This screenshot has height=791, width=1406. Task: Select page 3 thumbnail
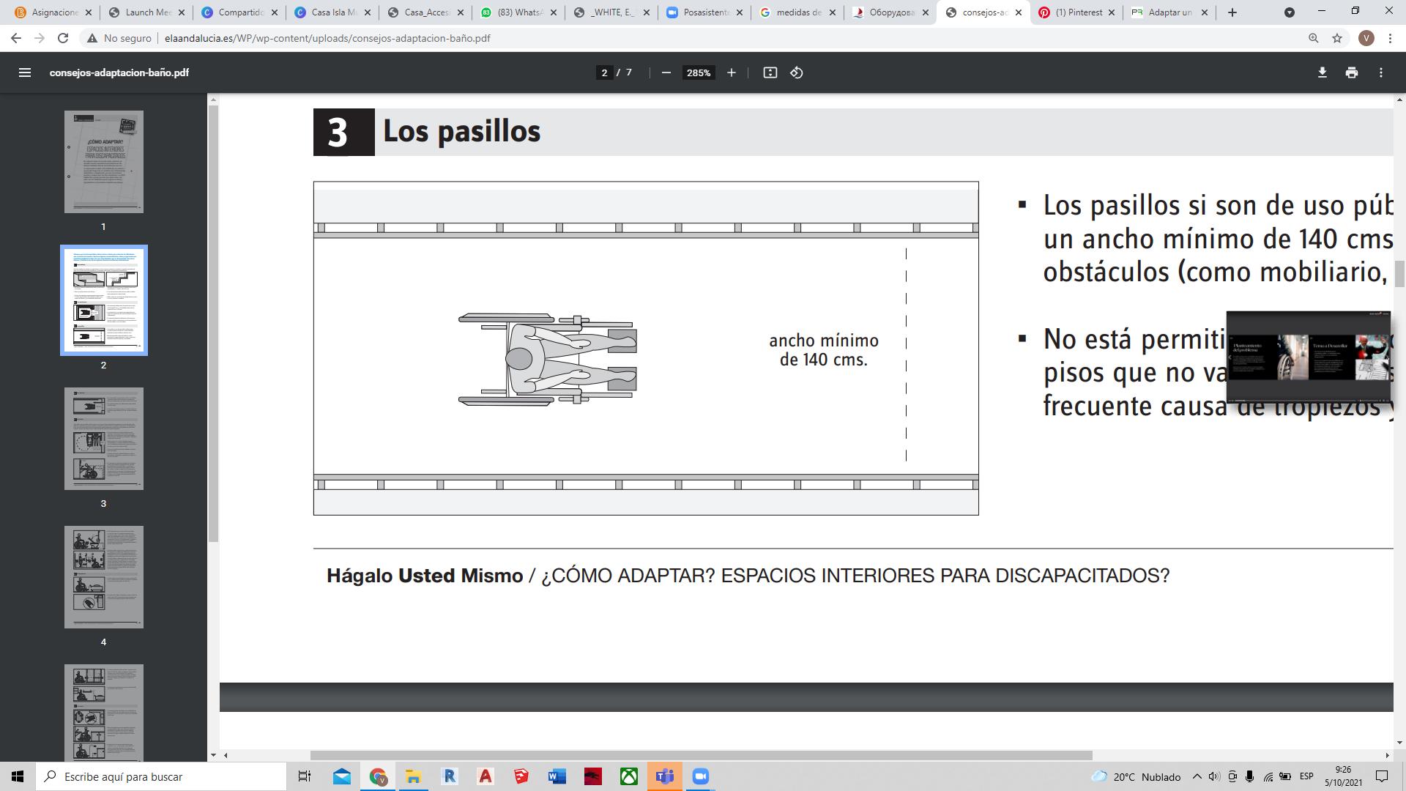104,439
